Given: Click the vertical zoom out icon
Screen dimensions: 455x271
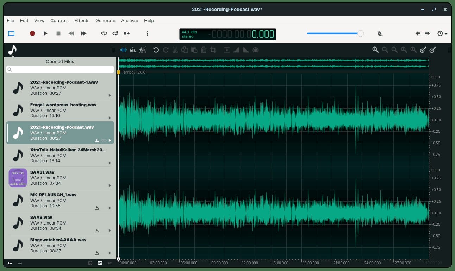Looking at the screenshot, I should click(x=432, y=50).
